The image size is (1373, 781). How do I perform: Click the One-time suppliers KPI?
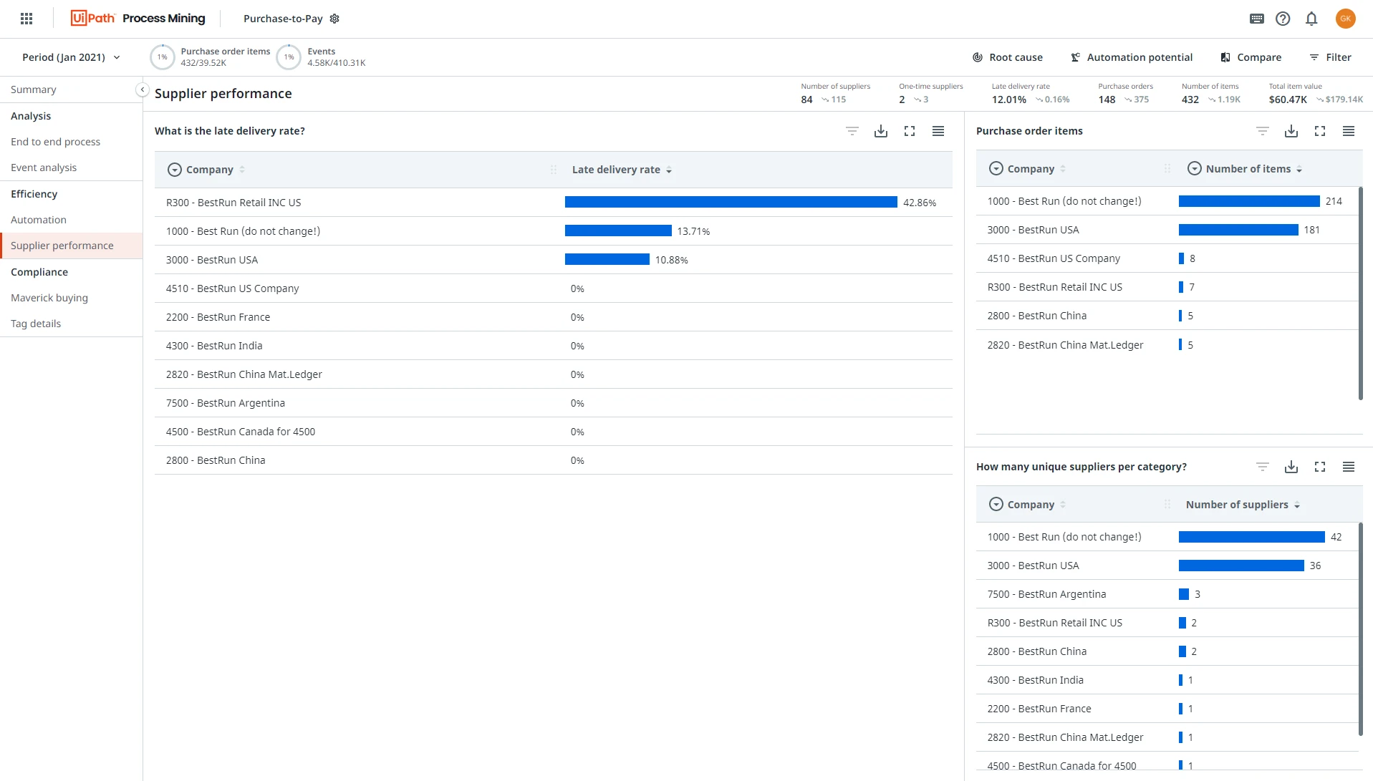pos(931,94)
